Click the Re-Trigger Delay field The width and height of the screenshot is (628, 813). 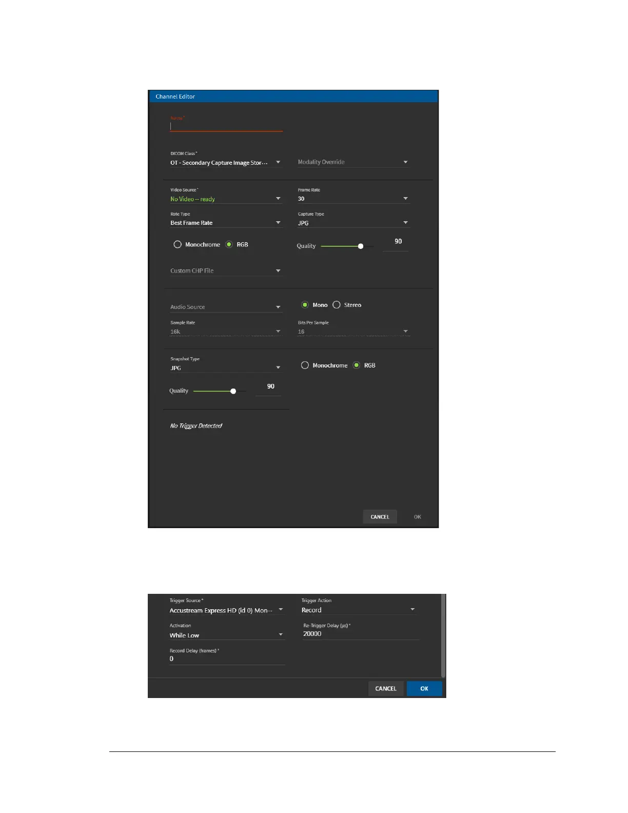pos(360,634)
